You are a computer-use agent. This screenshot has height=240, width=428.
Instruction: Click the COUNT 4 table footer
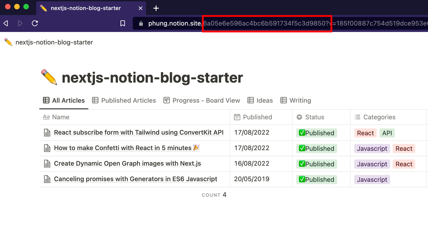pyautogui.click(x=214, y=195)
